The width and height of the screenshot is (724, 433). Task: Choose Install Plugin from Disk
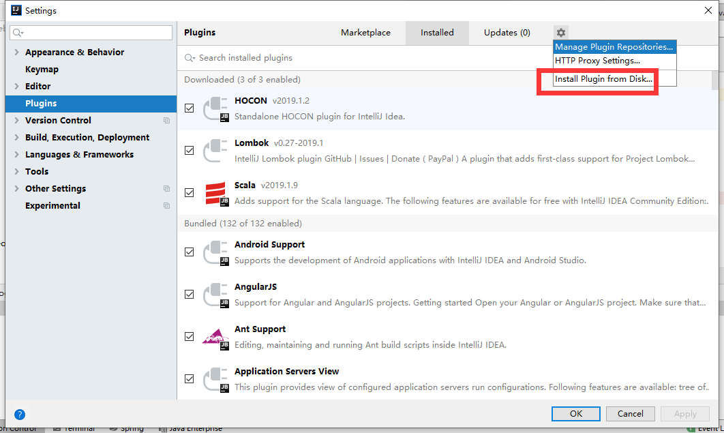point(614,79)
